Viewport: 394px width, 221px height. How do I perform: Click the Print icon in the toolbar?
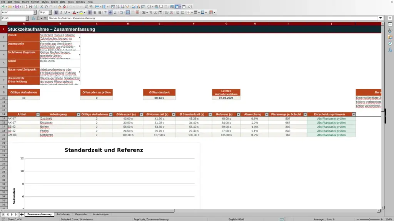[x=30, y=7]
